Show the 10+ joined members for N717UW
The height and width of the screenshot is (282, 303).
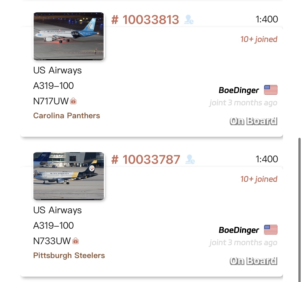click(x=259, y=39)
